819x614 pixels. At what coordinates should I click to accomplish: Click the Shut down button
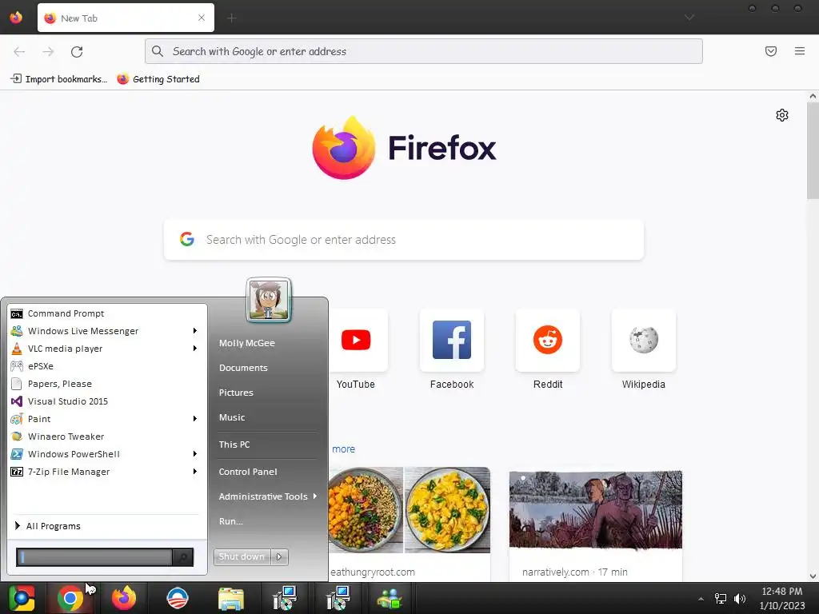point(242,556)
